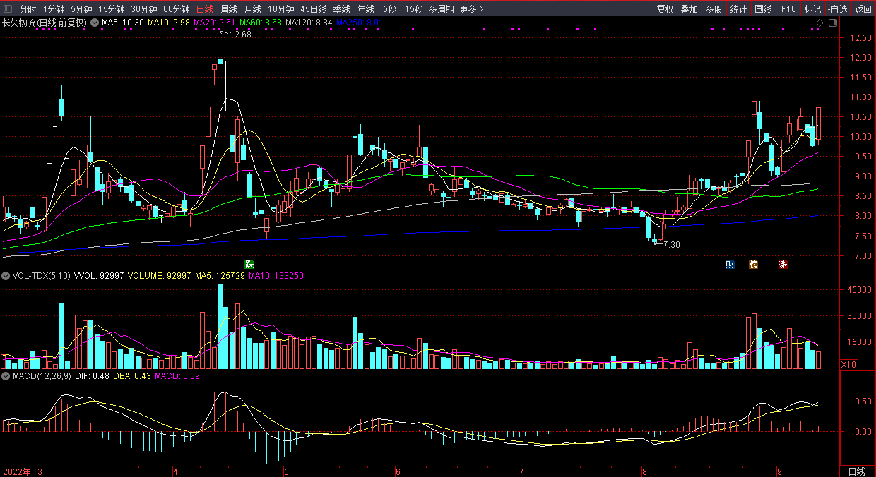The height and width of the screenshot is (477, 876).
Task: Switch to the 60分钟 period tab
Action: [176, 9]
